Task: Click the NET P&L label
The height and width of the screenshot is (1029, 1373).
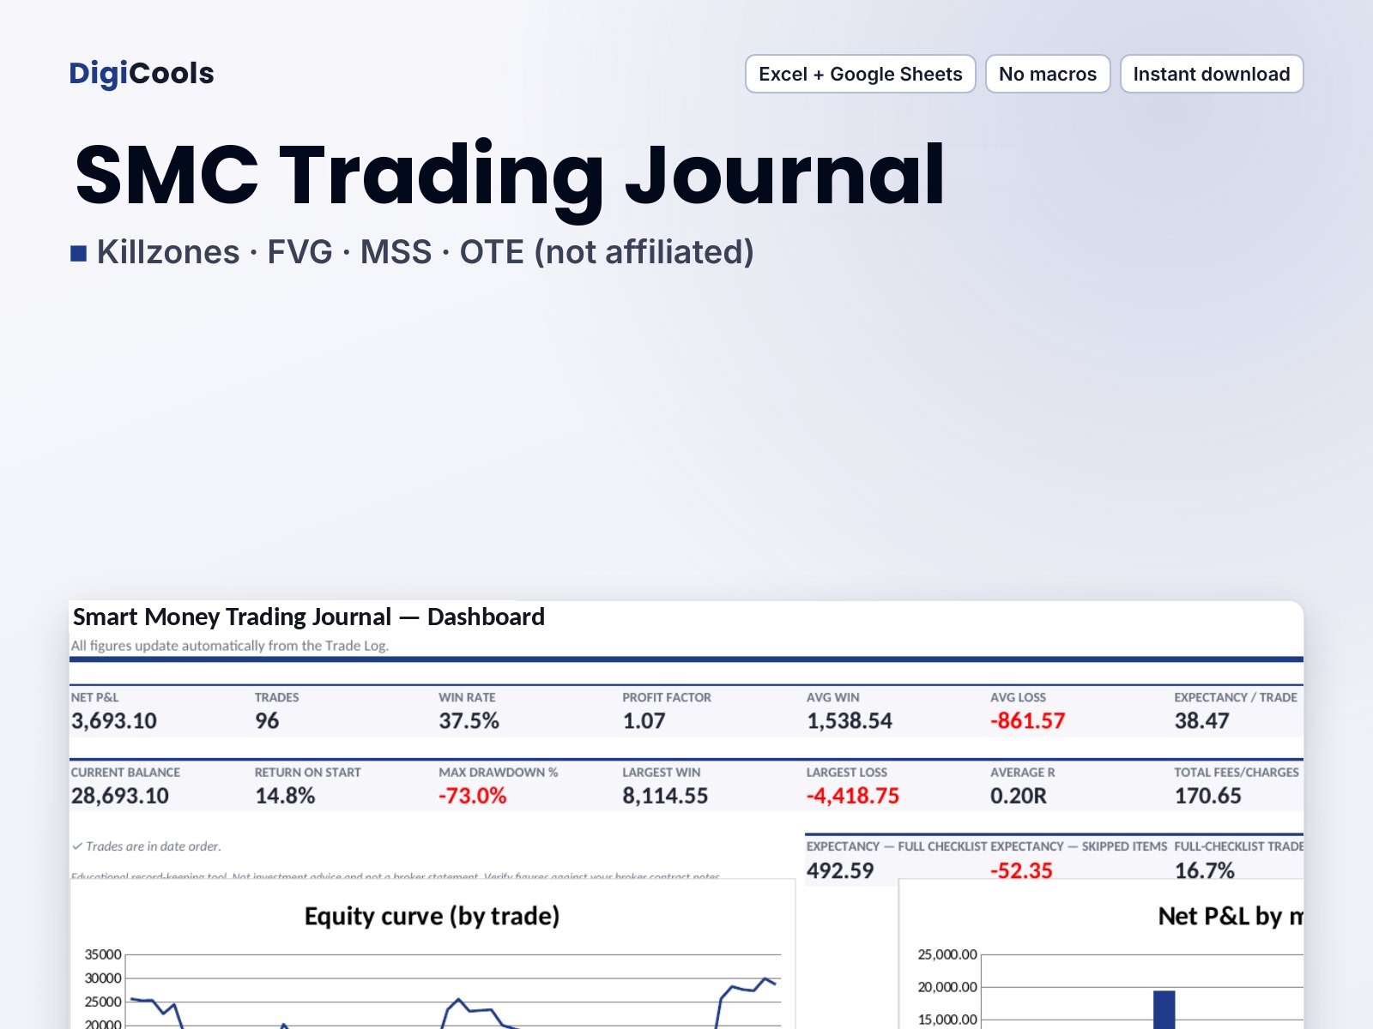Action: pyautogui.click(x=94, y=697)
